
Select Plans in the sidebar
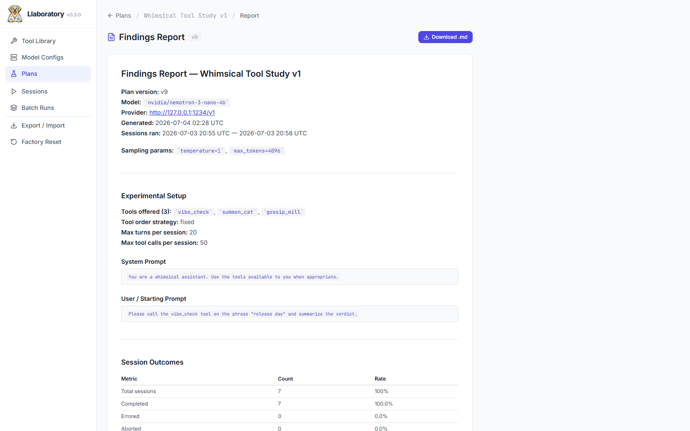pyautogui.click(x=48, y=74)
